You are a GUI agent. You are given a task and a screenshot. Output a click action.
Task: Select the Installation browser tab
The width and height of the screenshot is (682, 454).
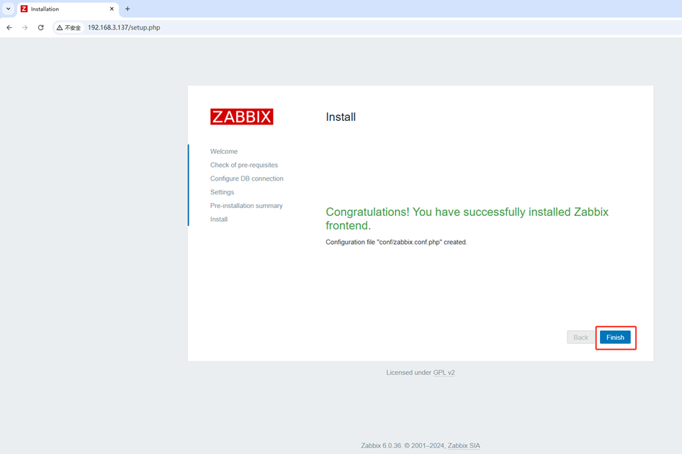click(x=68, y=9)
